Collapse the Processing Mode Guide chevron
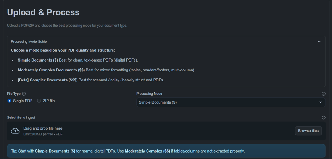 [319, 41]
